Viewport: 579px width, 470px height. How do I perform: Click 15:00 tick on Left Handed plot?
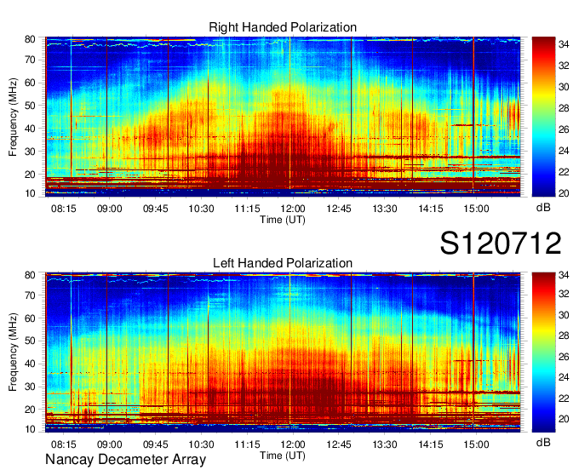coord(476,444)
